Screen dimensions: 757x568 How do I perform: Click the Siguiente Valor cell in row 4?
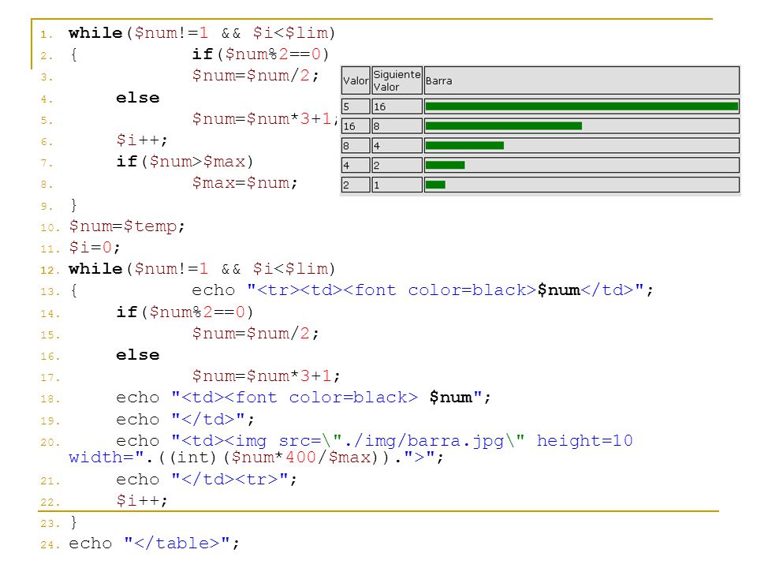[397, 165]
